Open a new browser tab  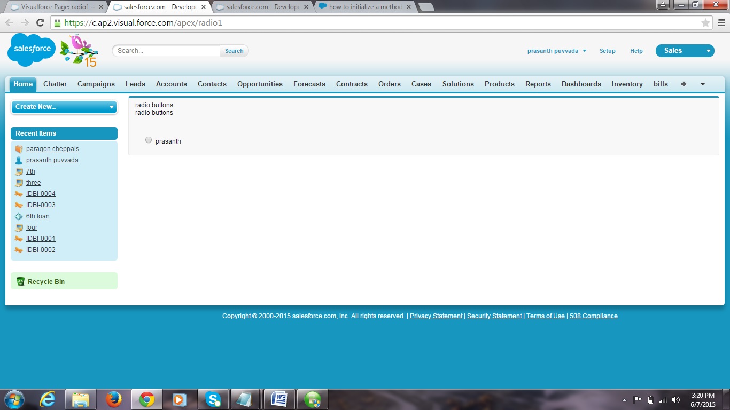pyautogui.click(x=426, y=7)
